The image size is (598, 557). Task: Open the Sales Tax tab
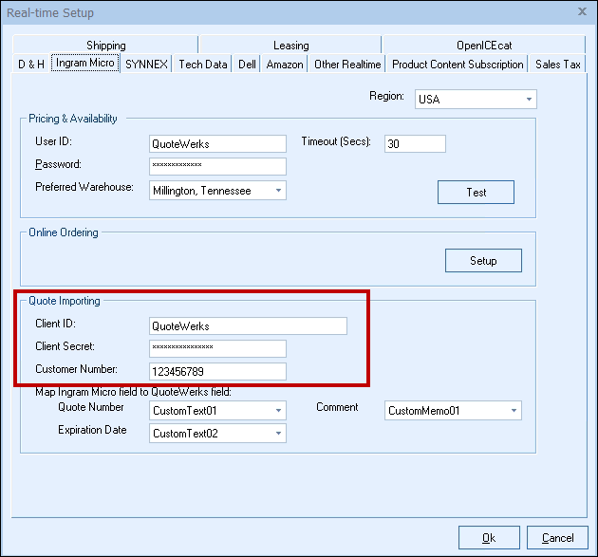tap(557, 64)
